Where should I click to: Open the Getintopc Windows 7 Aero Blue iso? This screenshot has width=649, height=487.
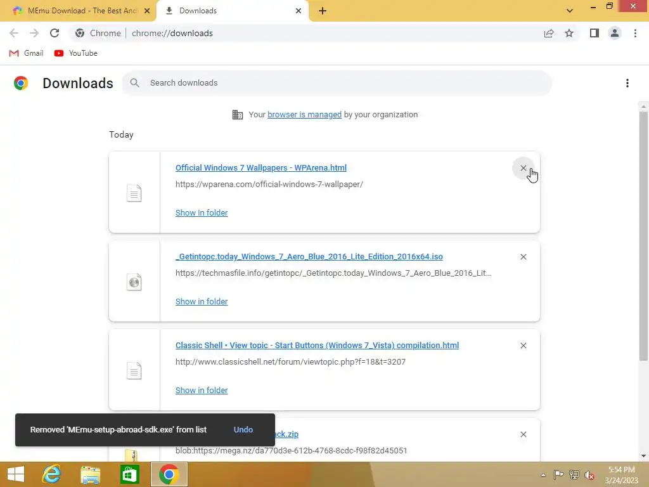click(309, 256)
